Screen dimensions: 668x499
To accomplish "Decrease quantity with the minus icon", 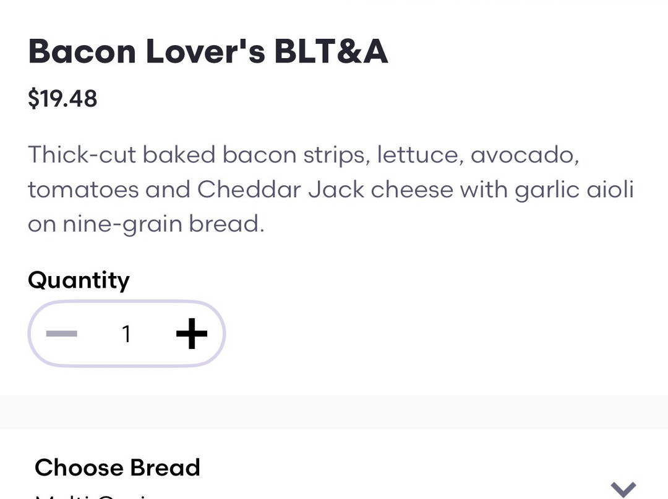I will coord(62,334).
